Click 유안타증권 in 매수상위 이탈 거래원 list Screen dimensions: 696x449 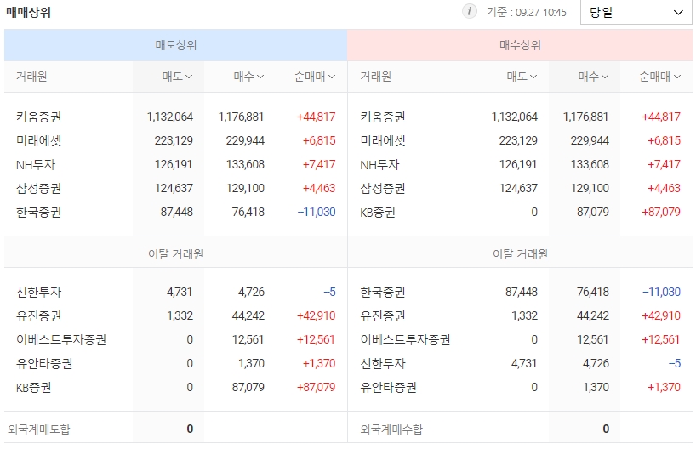click(x=388, y=387)
